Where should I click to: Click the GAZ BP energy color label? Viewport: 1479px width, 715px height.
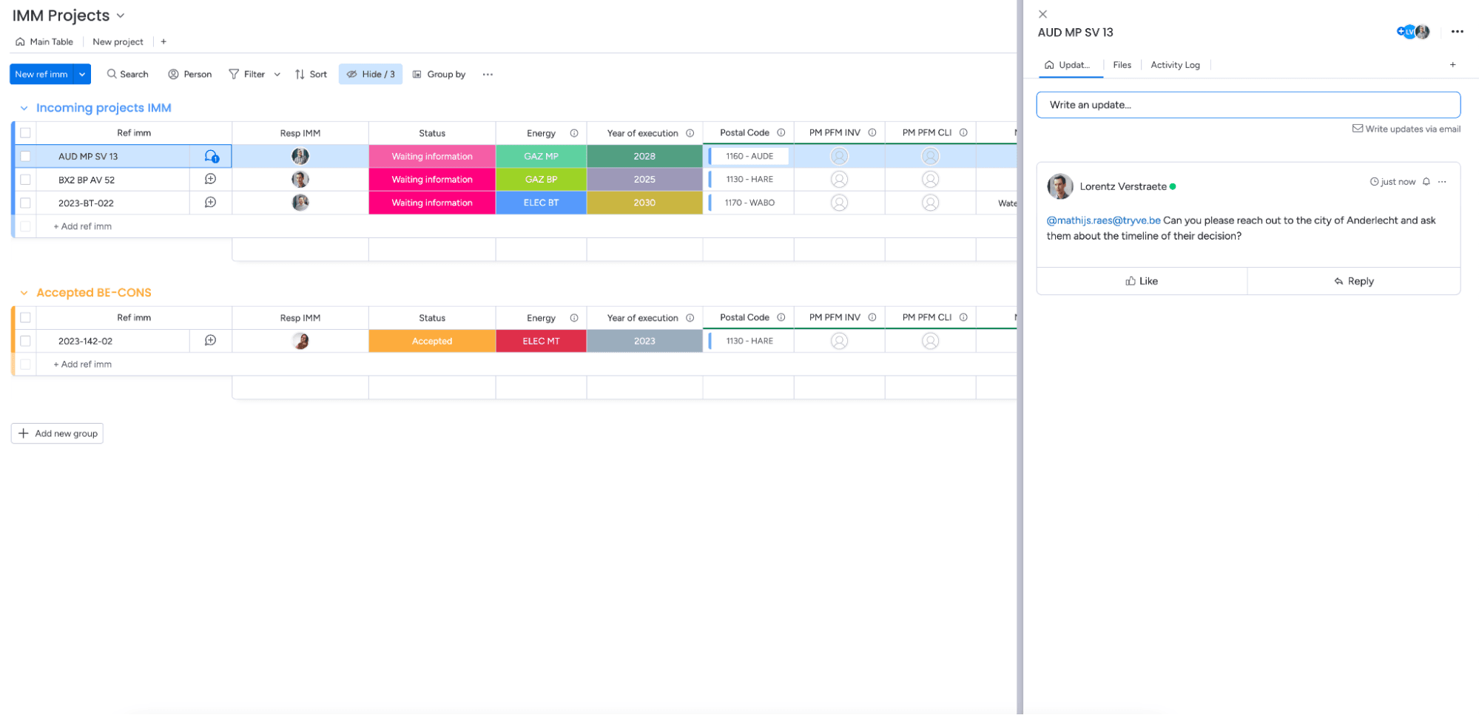(541, 180)
